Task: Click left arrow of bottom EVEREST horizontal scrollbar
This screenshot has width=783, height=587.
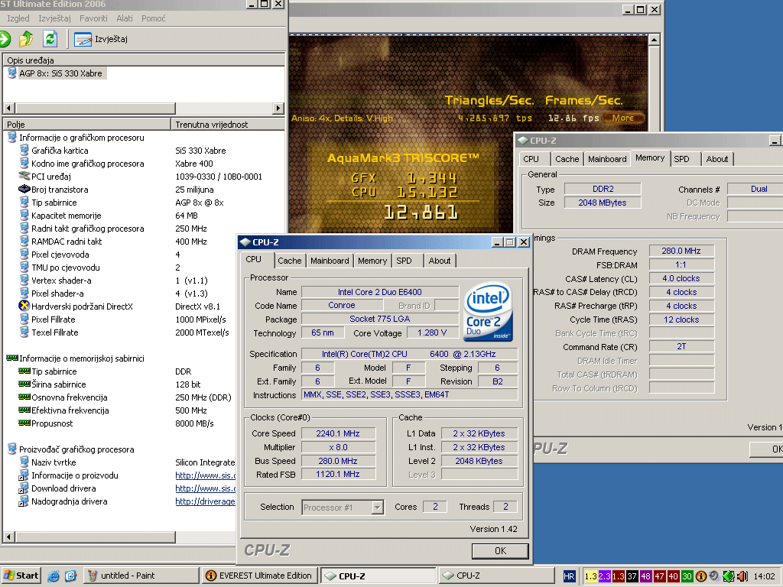Action: coord(9,537)
